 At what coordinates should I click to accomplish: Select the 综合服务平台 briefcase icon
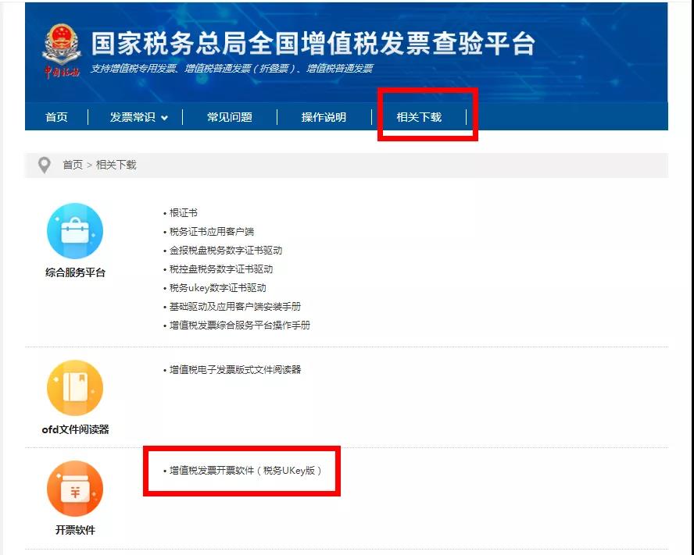point(75,230)
